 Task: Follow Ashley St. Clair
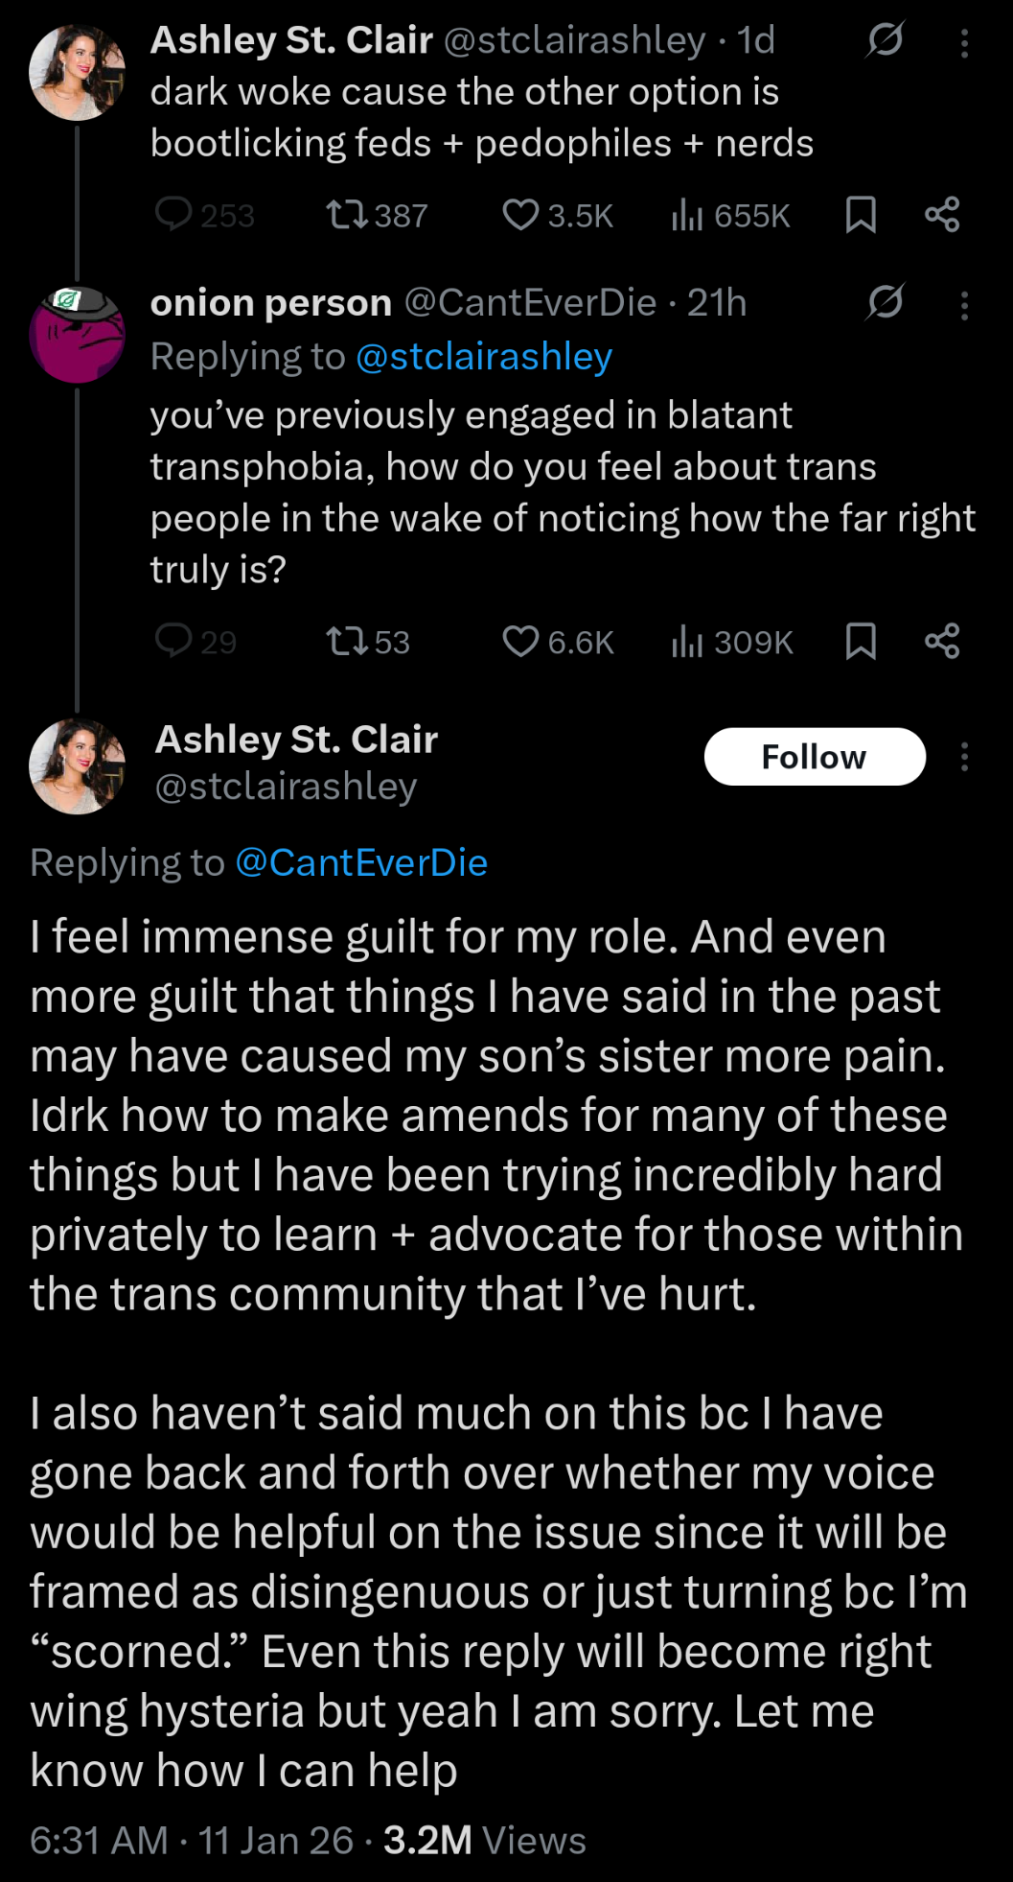click(815, 757)
